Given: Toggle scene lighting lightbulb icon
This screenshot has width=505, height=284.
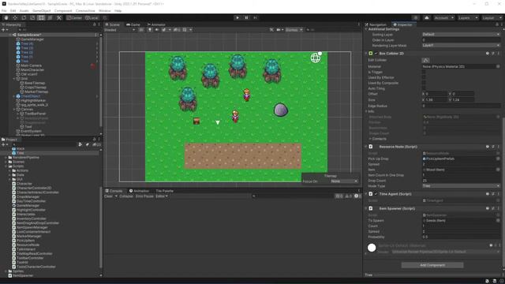Looking at the screenshot, I should click(x=150, y=30).
